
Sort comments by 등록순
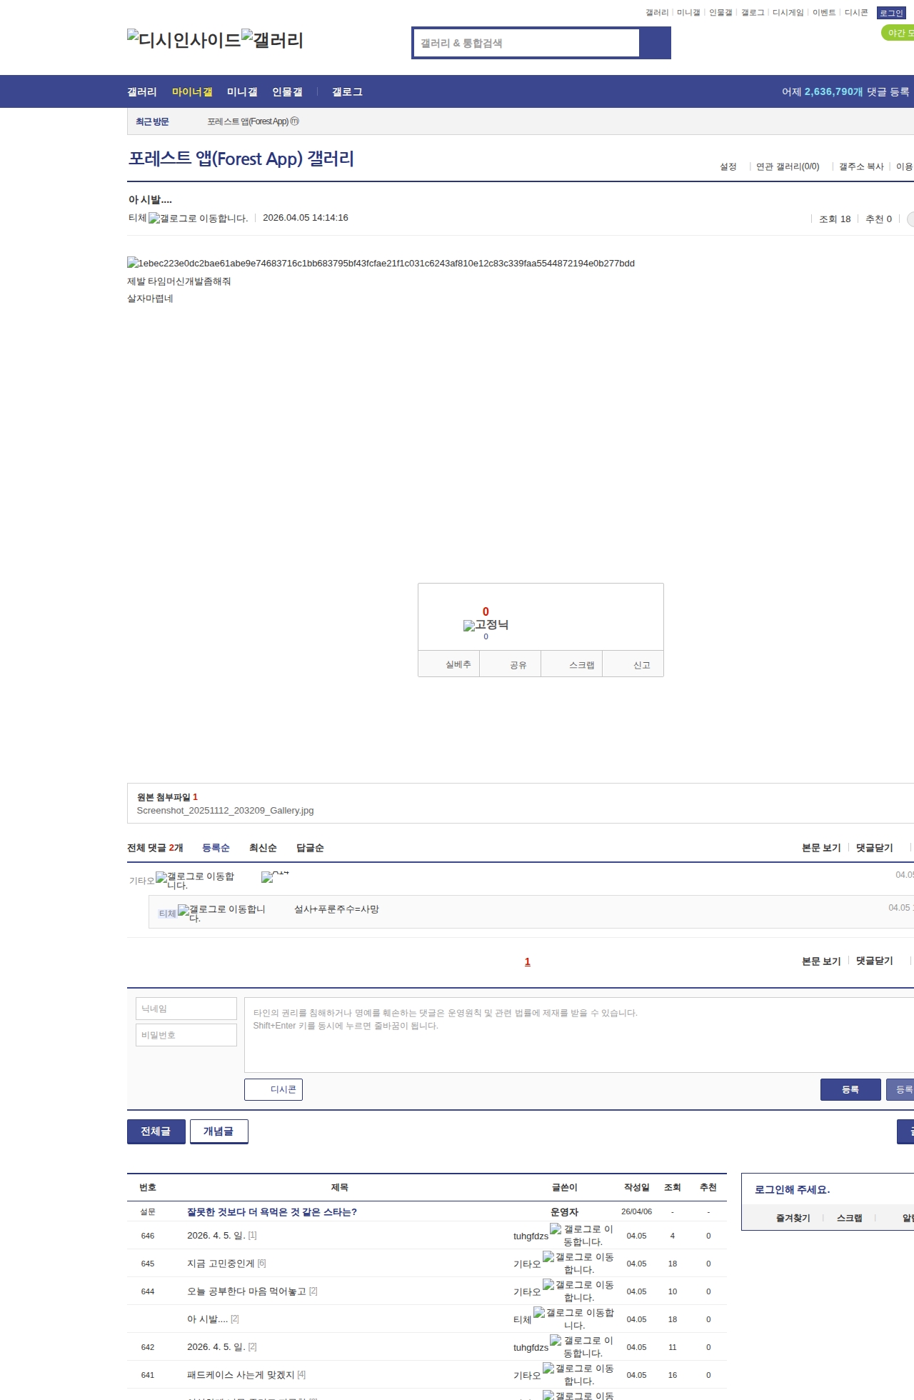[x=216, y=848]
